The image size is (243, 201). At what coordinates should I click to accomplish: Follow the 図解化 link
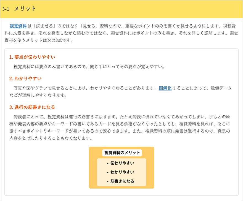click(x=165, y=88)
